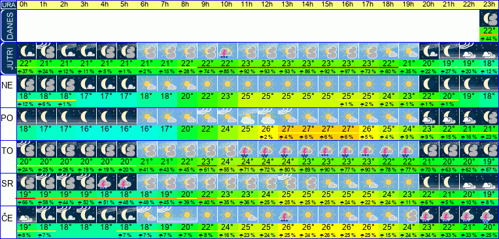499x239 pixels.
Task: Click the thunderstorm icon at TO 15h
Action: click(328, 149)
